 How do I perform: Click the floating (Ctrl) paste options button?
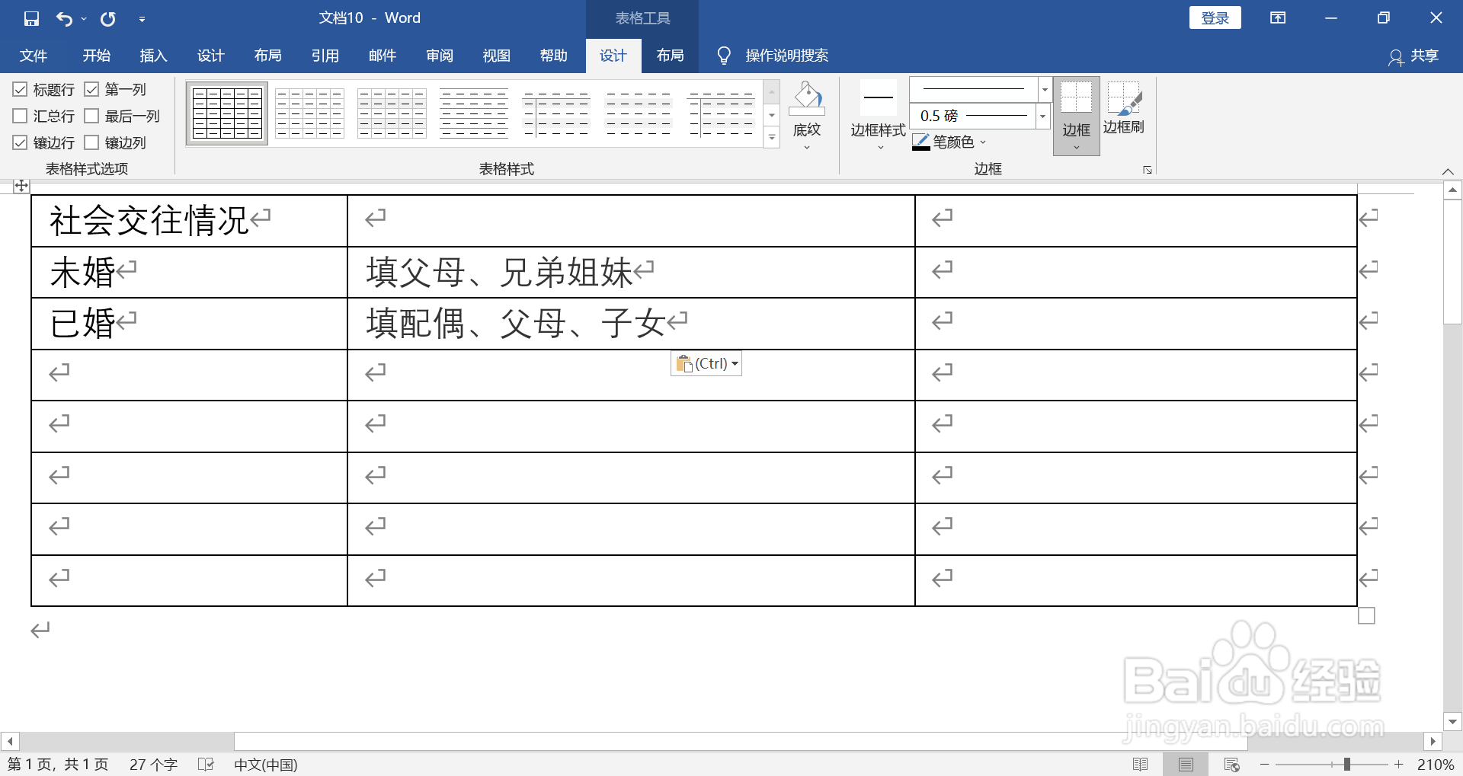(706, 363)
